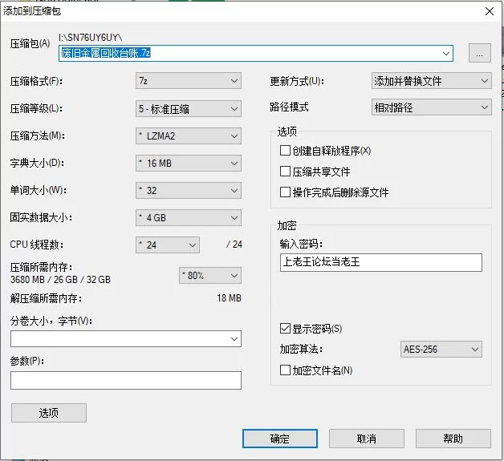Expand the archive name history dropdown arrow
This screenshot has height=461, width=504.
pyautogui.click(x=446, y=53)
